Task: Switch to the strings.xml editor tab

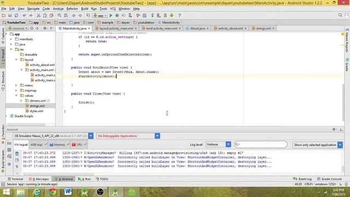Action: 263,28
